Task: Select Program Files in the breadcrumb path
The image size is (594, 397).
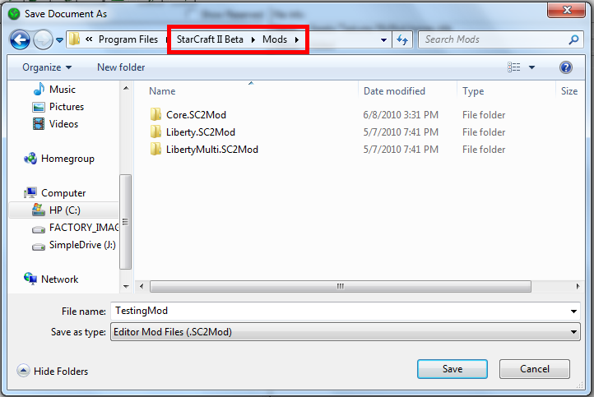Action: coord(128,39)
